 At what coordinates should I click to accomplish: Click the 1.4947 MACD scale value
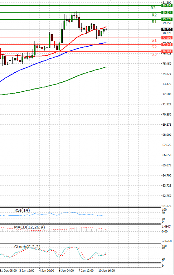(166, 227)
